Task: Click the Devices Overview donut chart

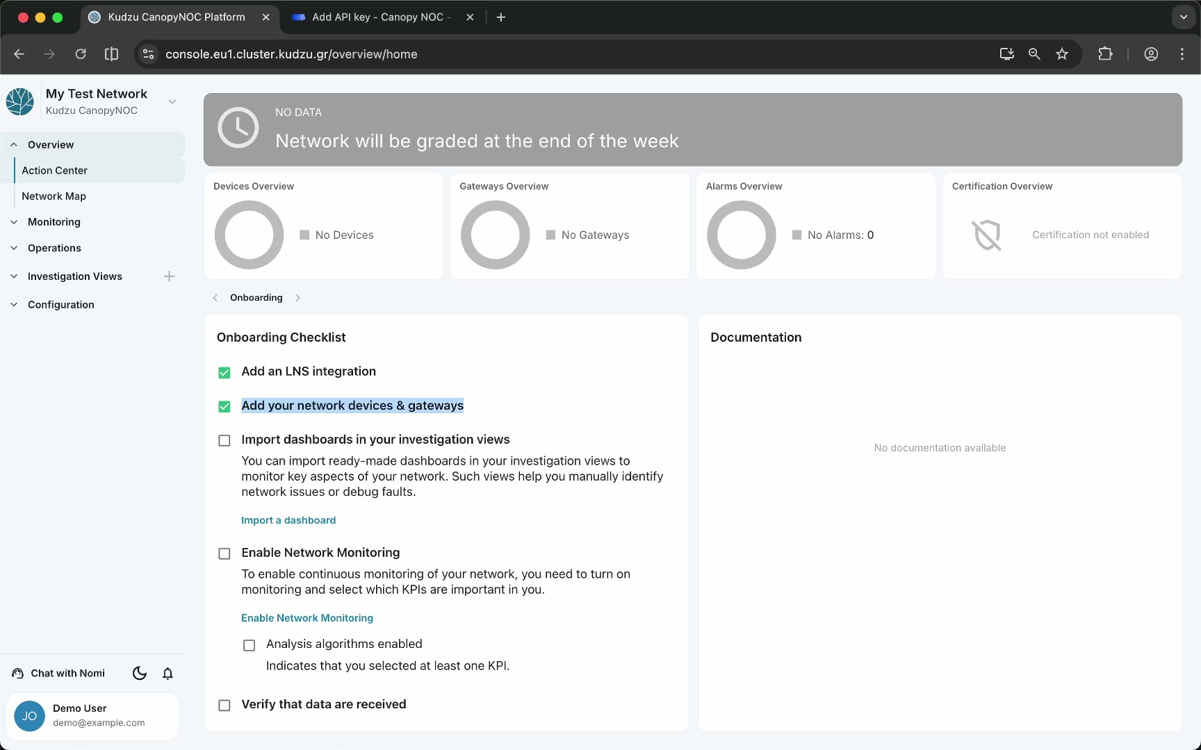Action: coord(250,235)
